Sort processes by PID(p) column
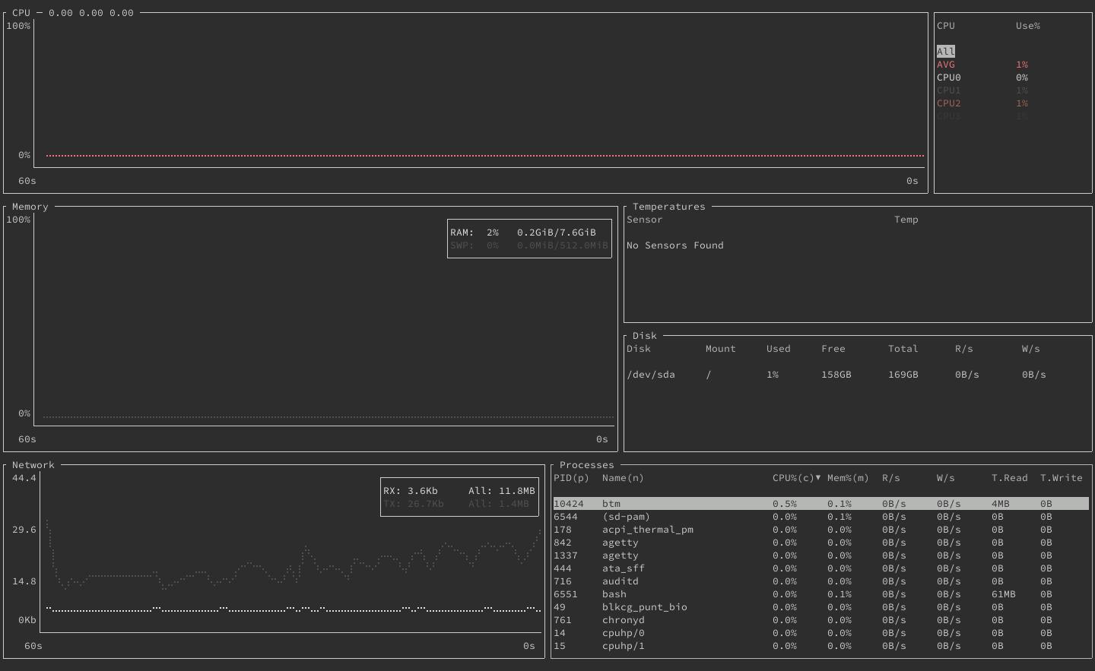The width and height of the screenshot is (1095, 671). (x=571, y=478)
